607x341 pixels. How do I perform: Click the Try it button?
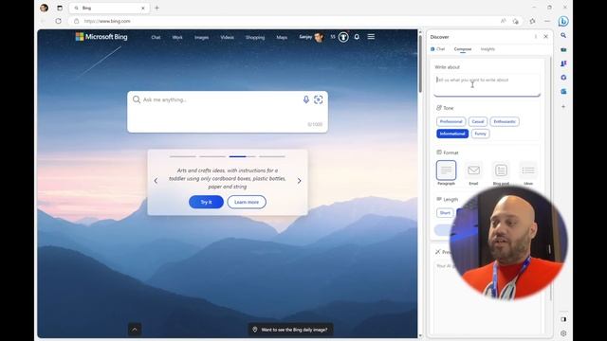coord(206,202)
